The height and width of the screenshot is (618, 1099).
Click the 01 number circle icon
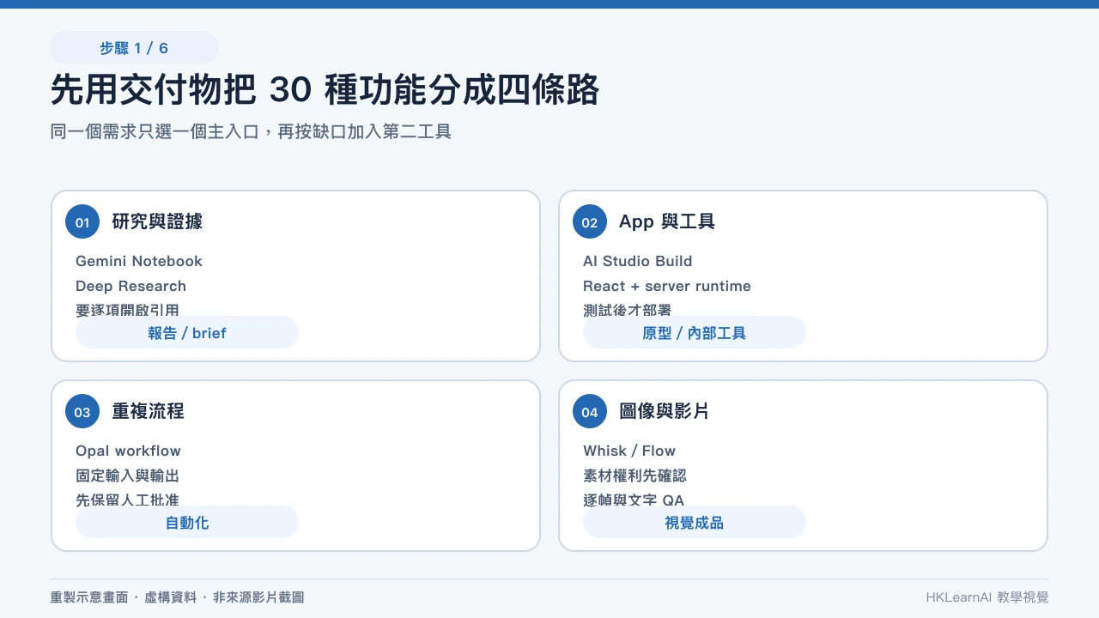[x=82, y=222]
